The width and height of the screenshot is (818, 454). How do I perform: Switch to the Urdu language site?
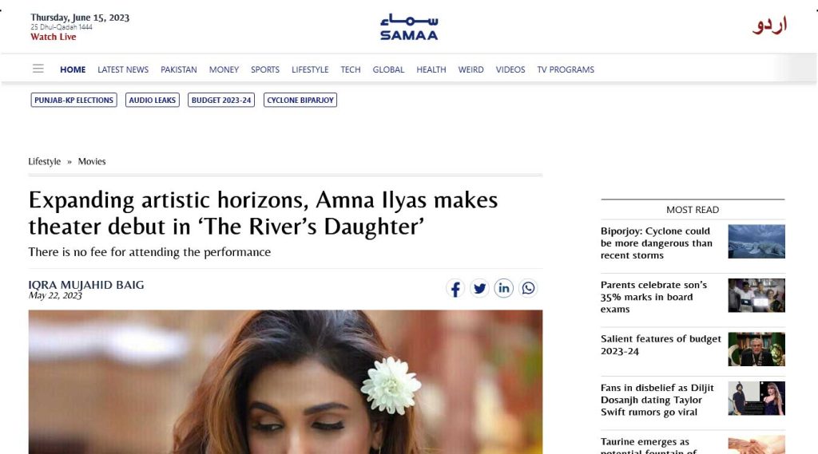[x=769, y=26]
